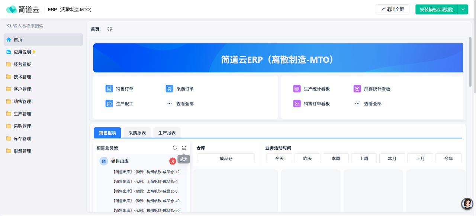Open record 杭州帆软-成品仓-40
The width and height of the screenshot is (476, 216).
point(146,201)
